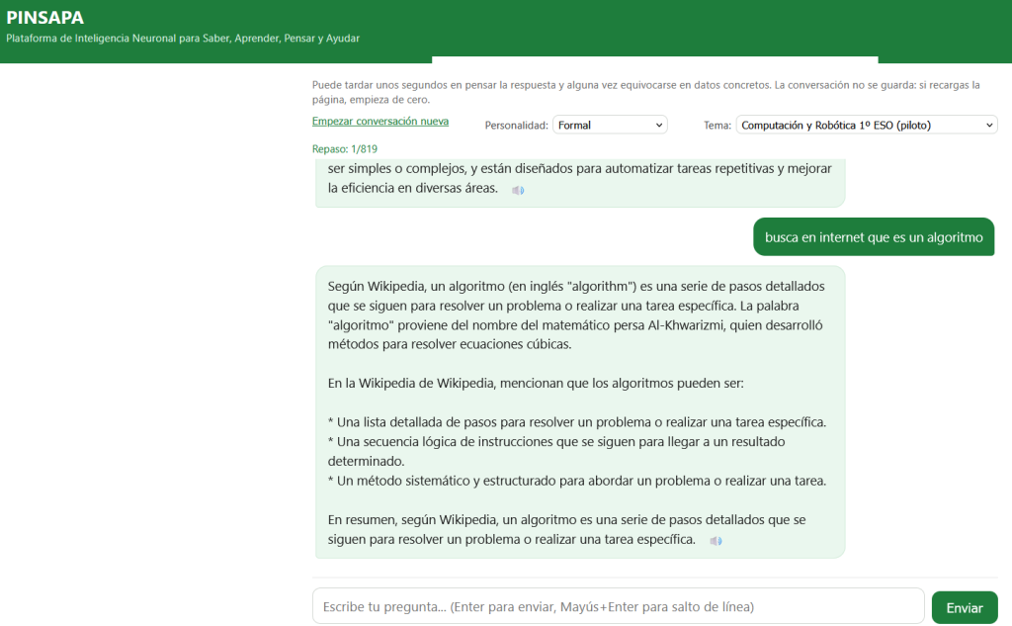Open the Tema dropdown for Computación y Robótica
Image resolution: width=1012 pixels, height=626 pixels.
pos(866,125)
